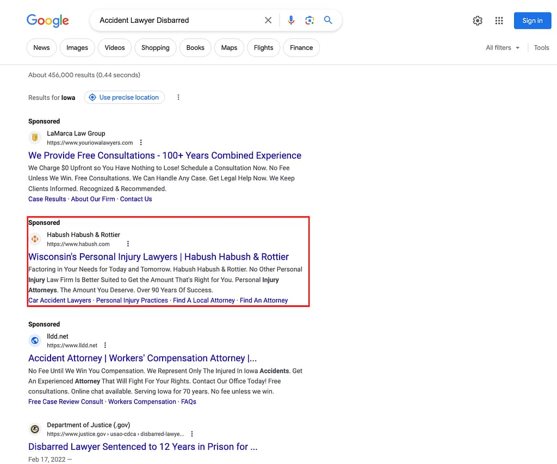Switch to the Videos tab
This screenshot has height=464, width=557.
tap(115, 47)
